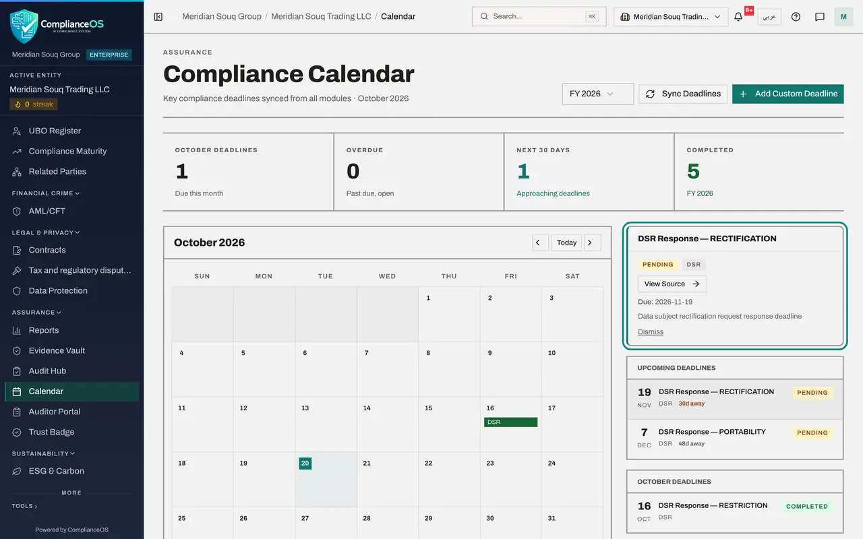Open Contracts in sidebar

point(71,250)
